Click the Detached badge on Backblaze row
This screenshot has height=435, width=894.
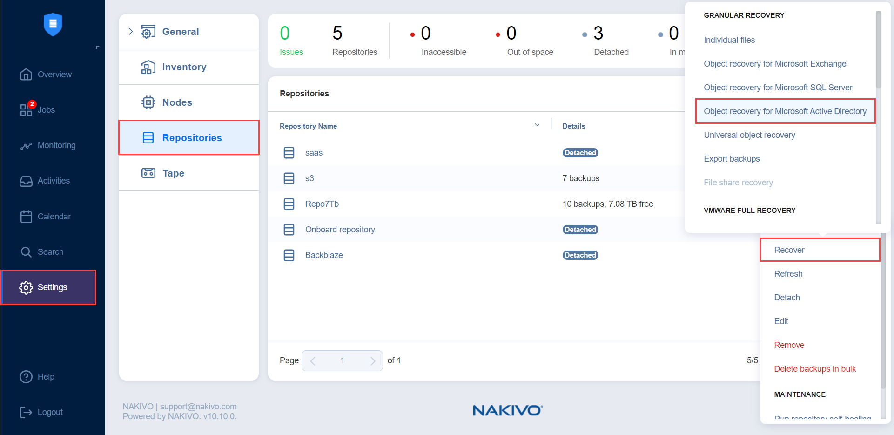coord(580,255)
